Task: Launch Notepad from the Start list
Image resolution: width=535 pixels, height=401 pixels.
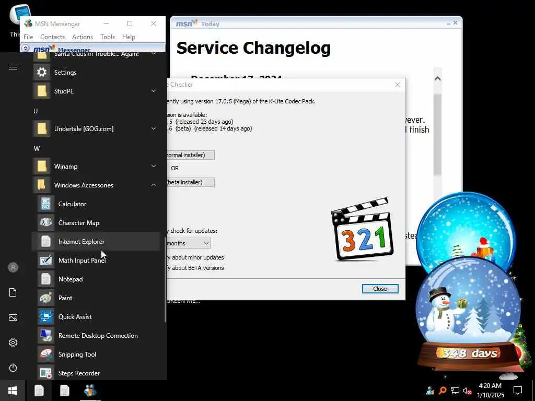Action: [x=96, y=279]
